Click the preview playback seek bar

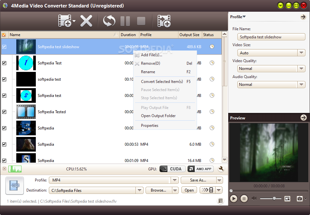click(269, 191)
